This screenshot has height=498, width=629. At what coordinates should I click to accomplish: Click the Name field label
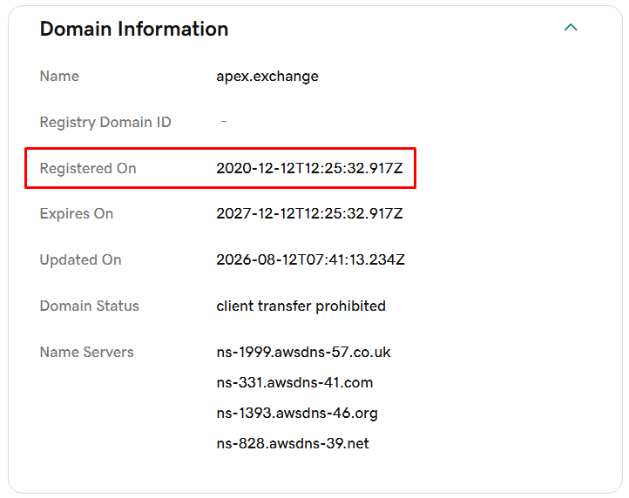click(x=59, y=77)
